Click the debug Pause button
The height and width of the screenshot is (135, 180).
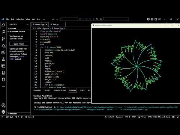83,19
